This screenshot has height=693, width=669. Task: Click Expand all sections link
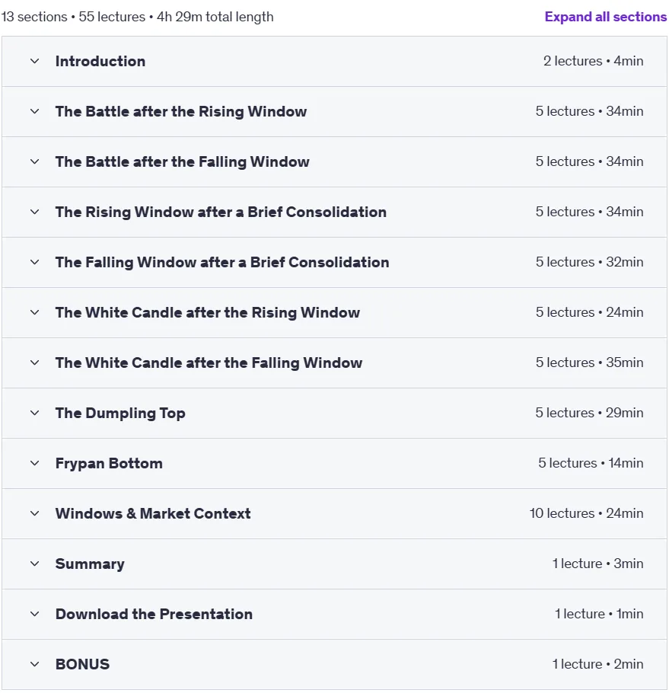pyautogui.click(x=605, y=17)
